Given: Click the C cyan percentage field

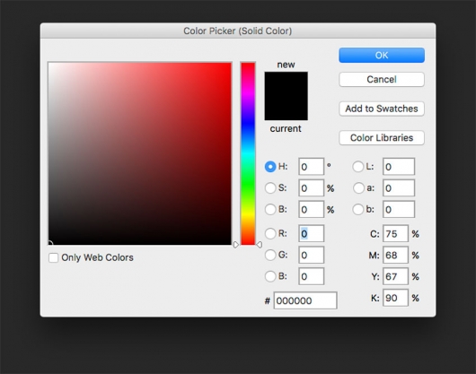Looking at the screenshot, I should [395, 234].
